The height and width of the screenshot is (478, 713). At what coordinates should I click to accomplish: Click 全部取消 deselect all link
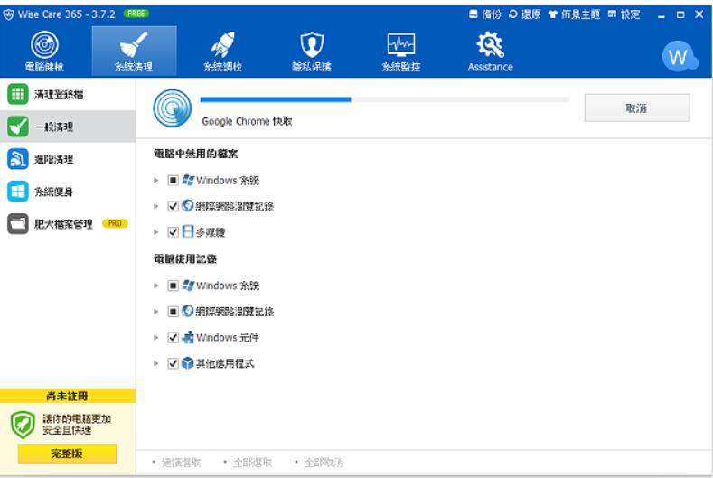click(324, 463)
